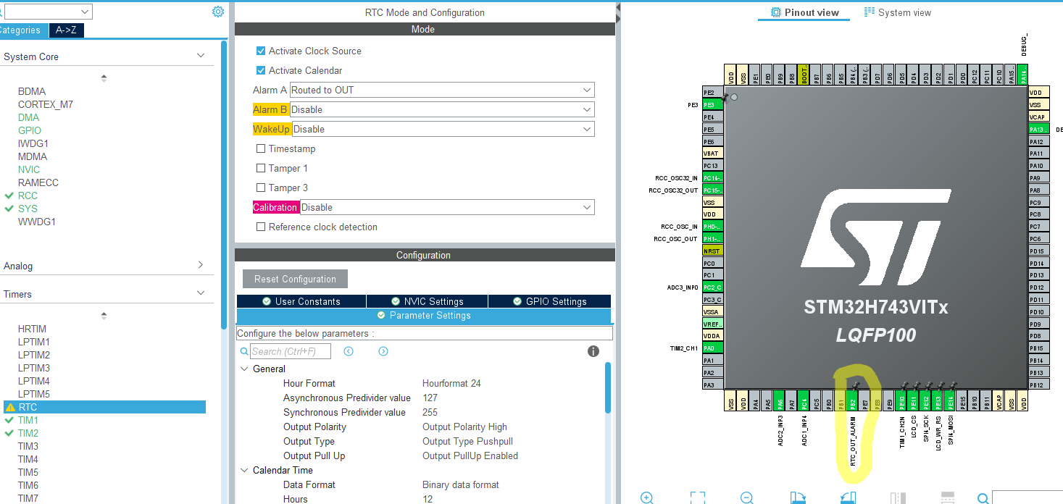
Task: Select the zoom in tool below the pinout
Action: pyautogui.click(x=647, y=497)
